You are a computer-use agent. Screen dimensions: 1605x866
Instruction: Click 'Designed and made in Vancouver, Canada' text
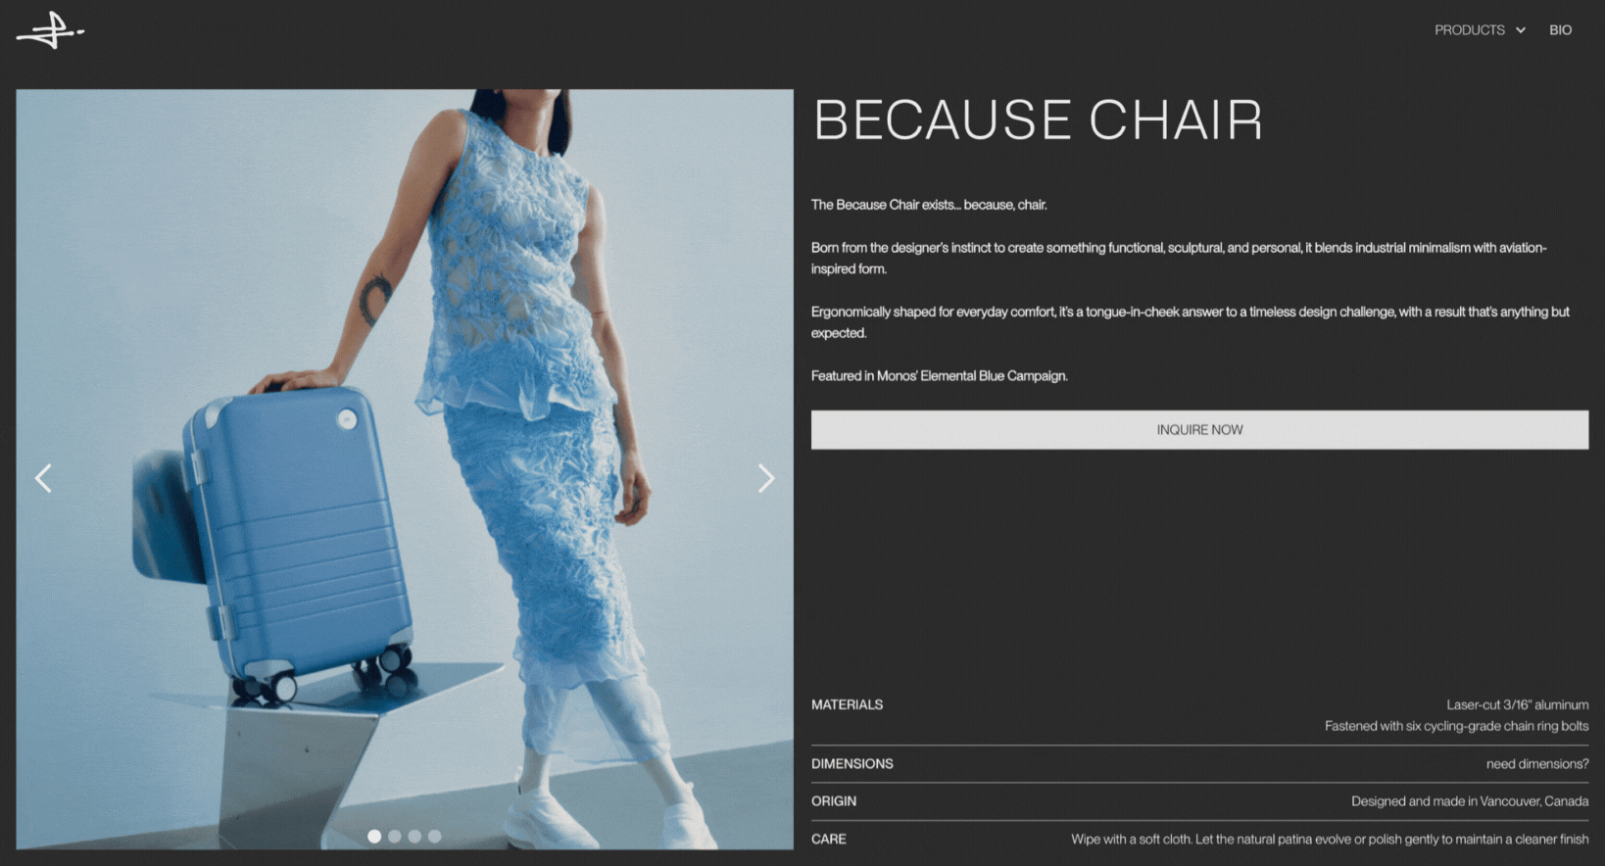point(1470,801)
